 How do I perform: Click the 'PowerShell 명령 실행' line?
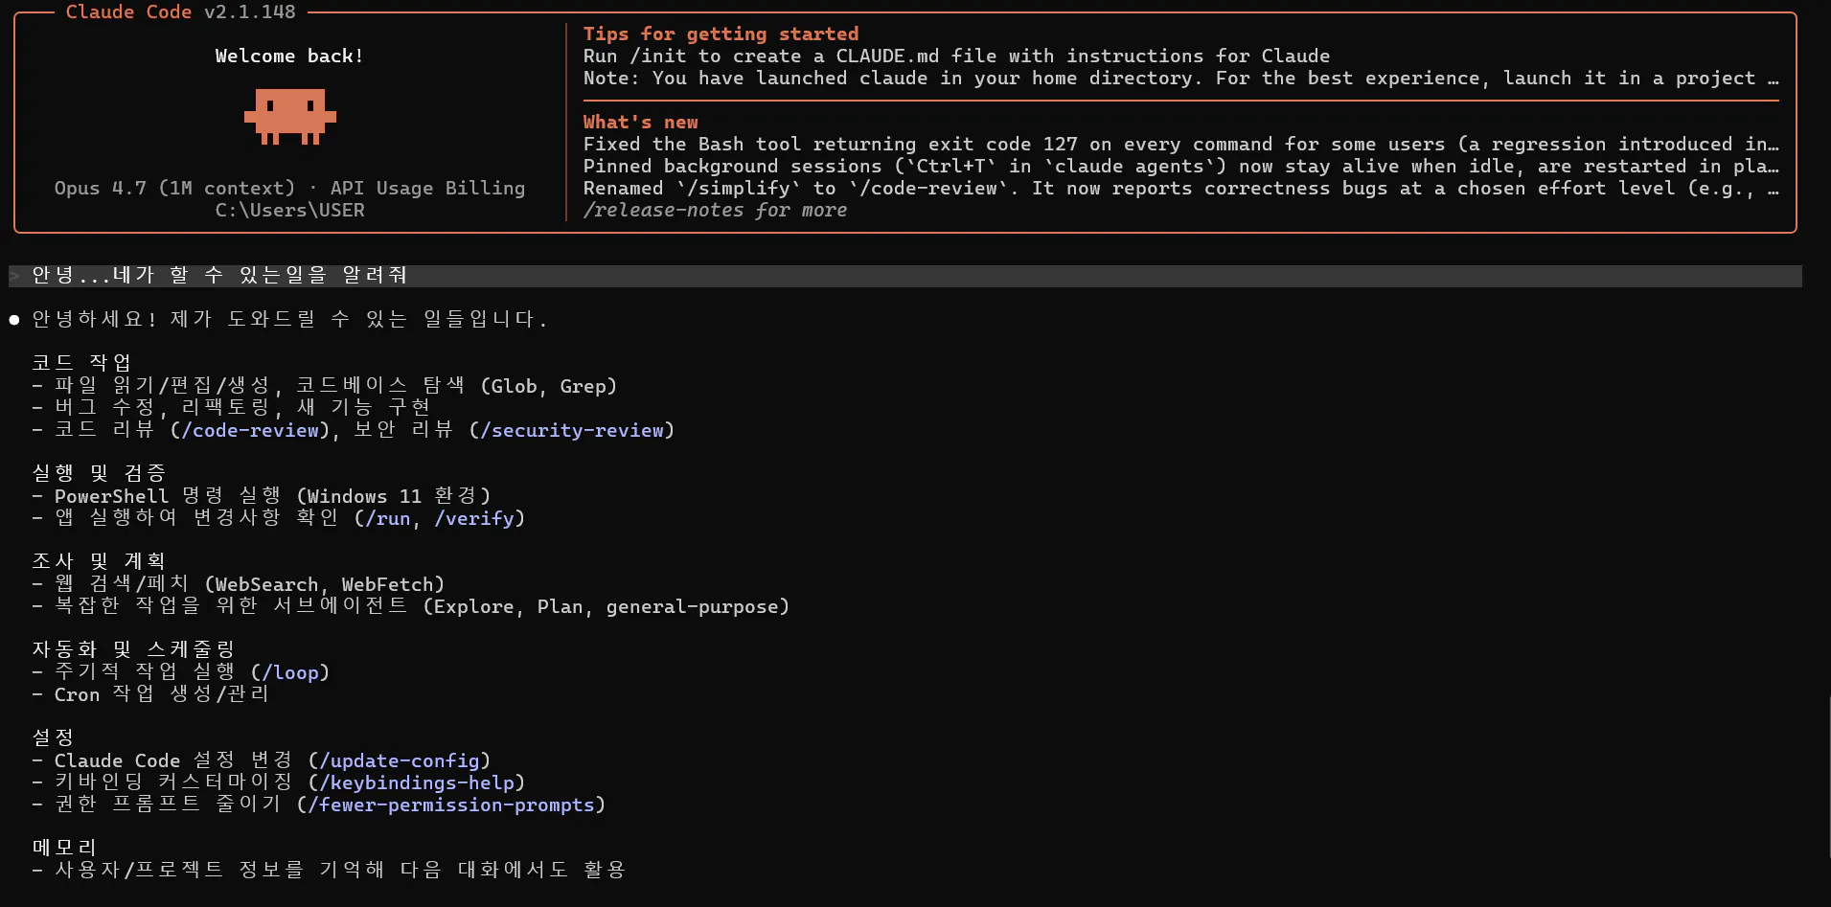click(262, 496)
